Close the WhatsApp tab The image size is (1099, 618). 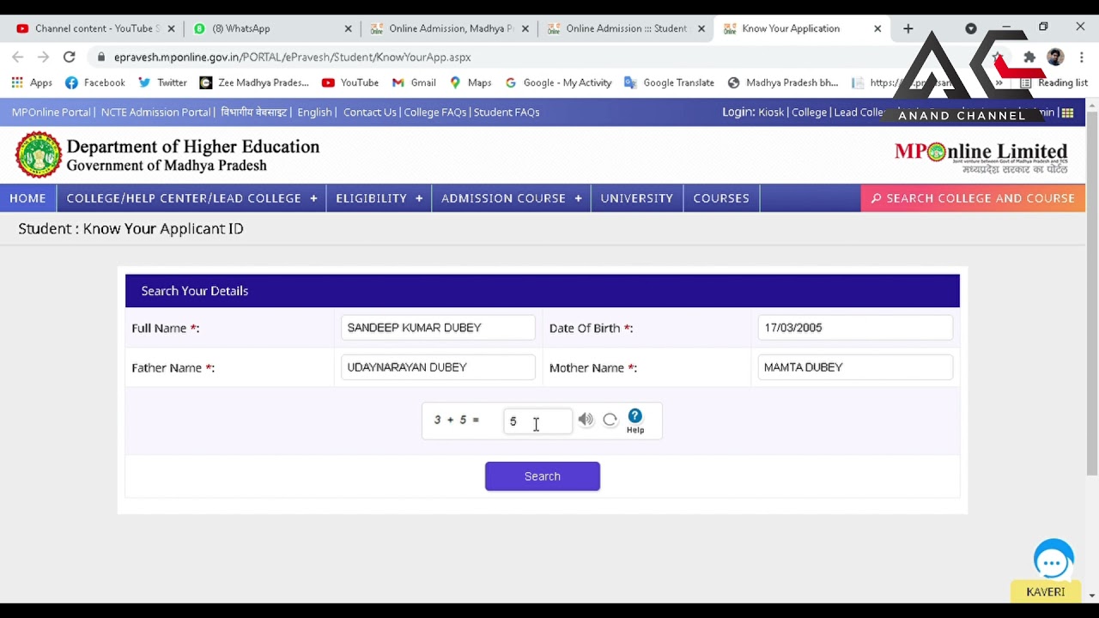tap(348, 28)
